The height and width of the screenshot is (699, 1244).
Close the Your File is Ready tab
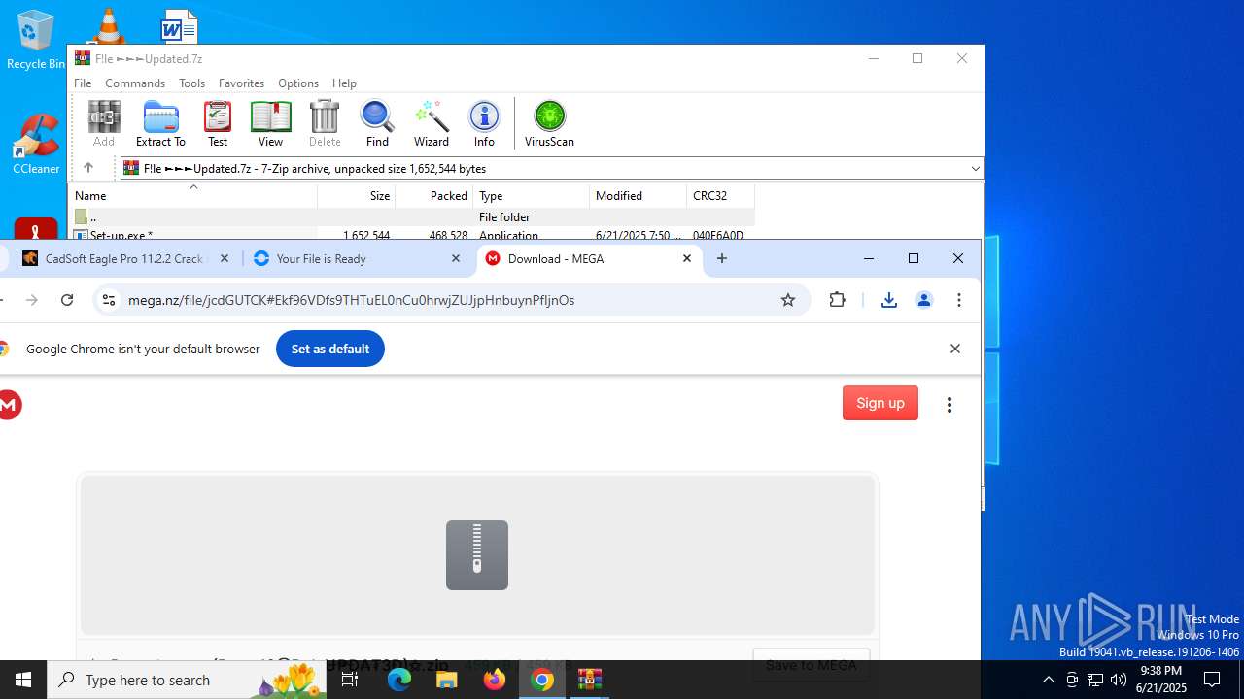tap(456, 258)
